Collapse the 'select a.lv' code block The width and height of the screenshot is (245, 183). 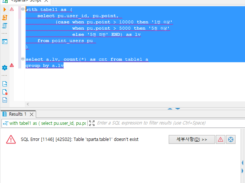coord(23,59)
